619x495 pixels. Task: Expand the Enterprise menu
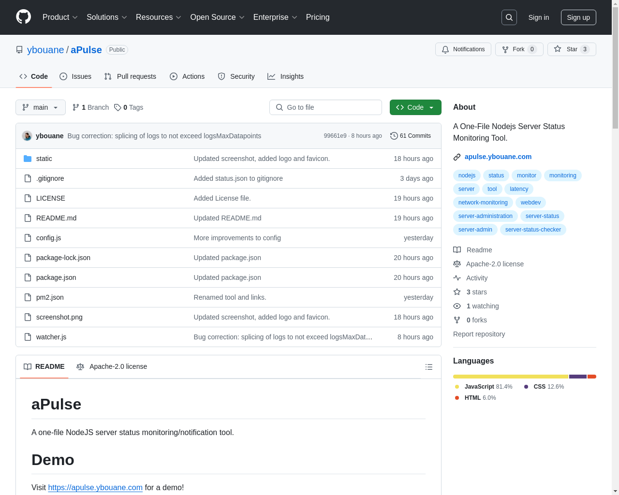pos(275,17)
